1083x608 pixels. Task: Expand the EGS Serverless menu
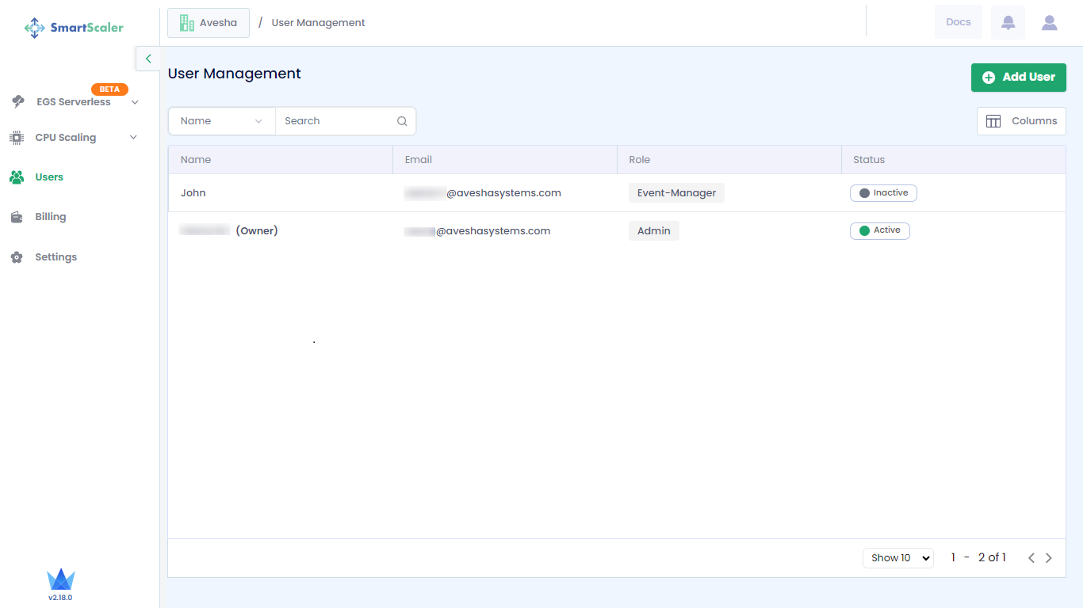[135, 102]
